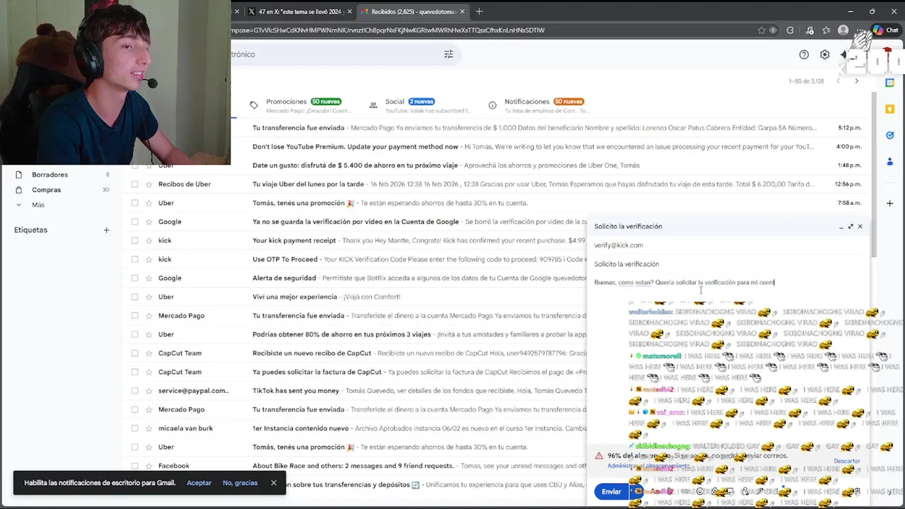Image resolution: width=905 pixels, height=509 pixels.
Task: Open Copilot Chat button
Action: coord(885,30)
